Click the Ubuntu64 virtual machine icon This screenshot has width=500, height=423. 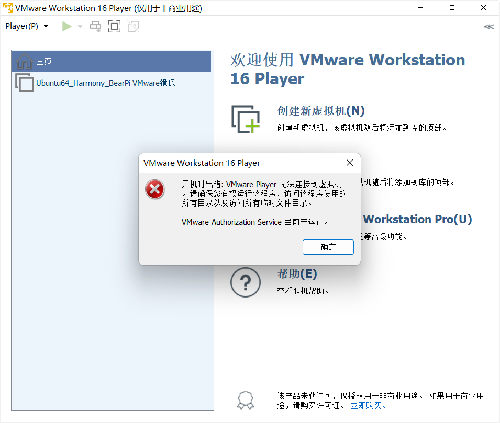(25, 83)
